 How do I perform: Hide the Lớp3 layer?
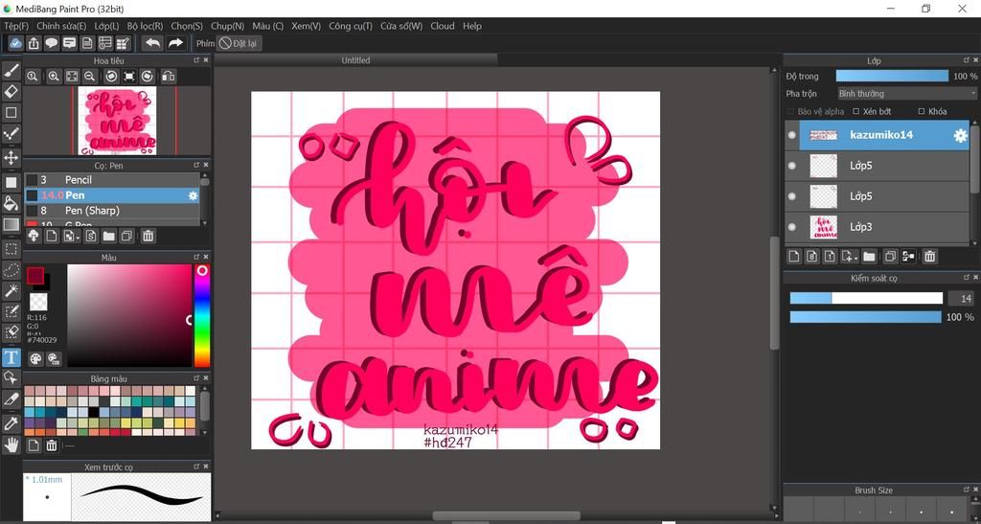[x=792, y=227]
